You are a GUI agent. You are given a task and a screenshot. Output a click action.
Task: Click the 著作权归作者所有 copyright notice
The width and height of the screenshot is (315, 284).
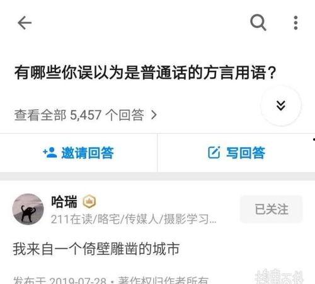click(163, 280)
